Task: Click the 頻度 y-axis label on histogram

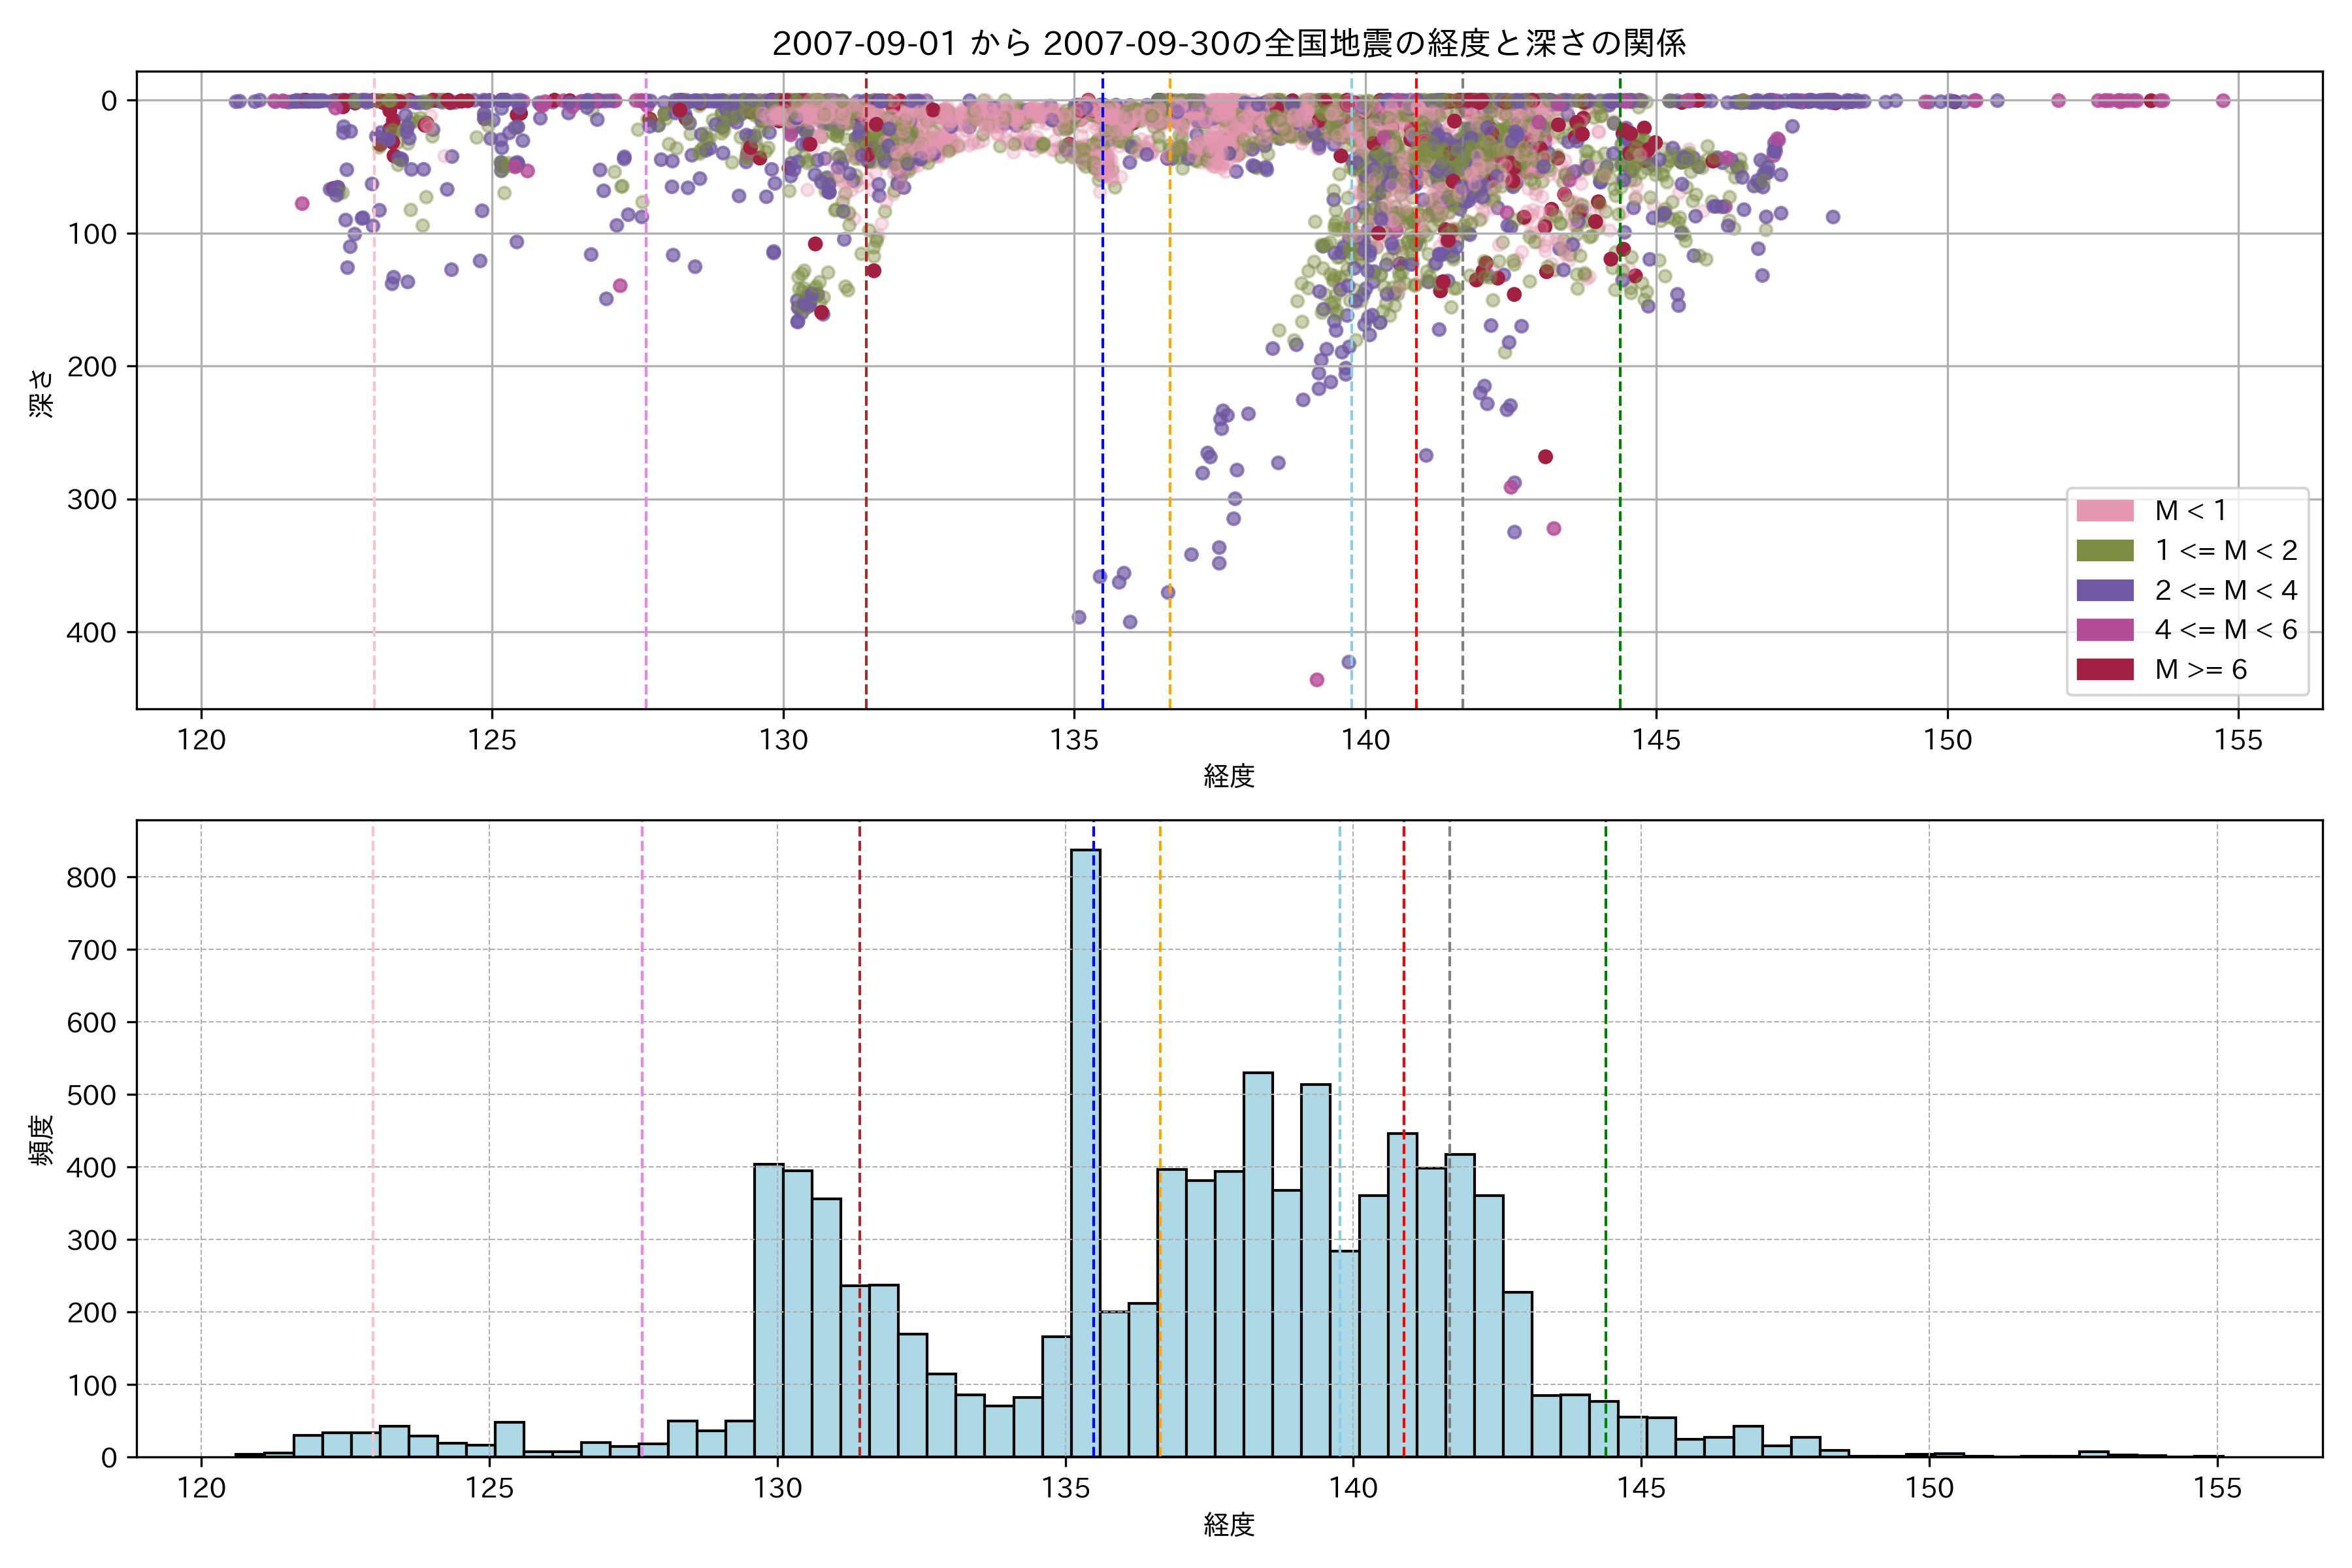Action: click(x=42, y=1140)
